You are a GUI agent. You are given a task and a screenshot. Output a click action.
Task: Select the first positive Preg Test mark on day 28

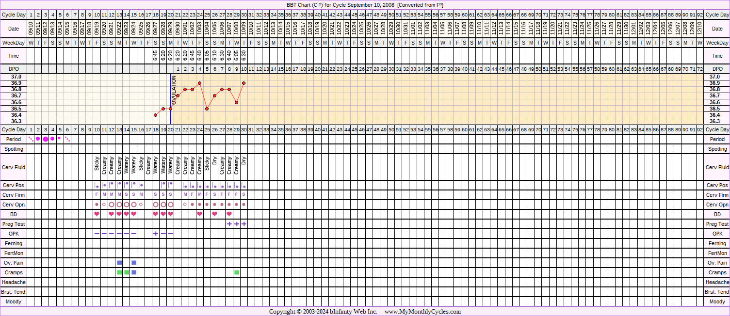229,224
